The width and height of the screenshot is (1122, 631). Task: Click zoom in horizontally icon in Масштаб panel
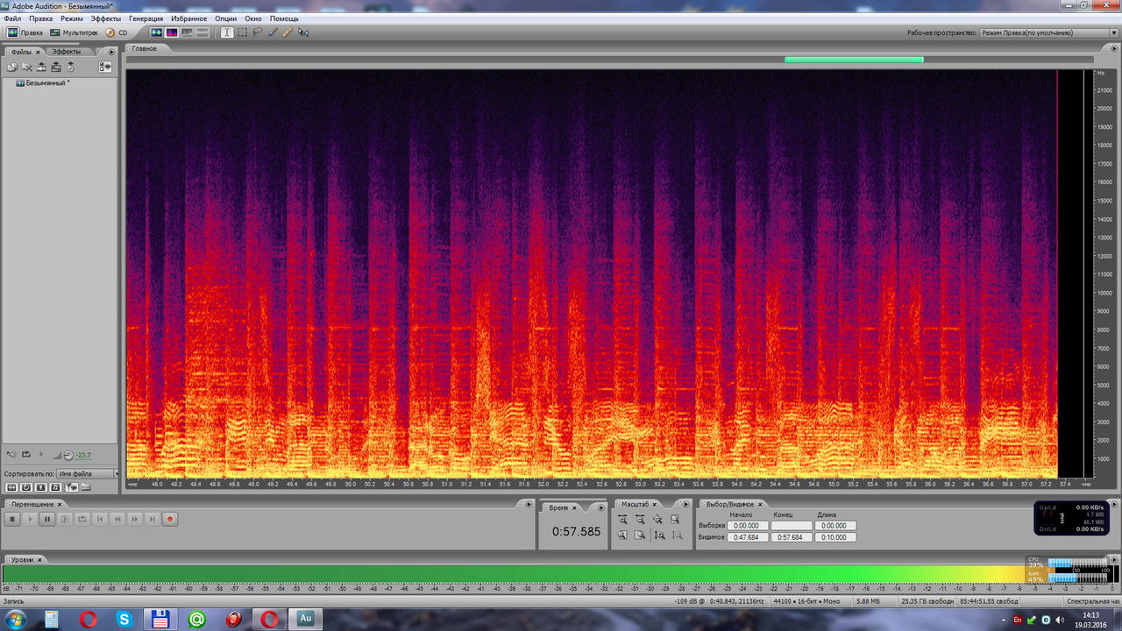[622, 520]
